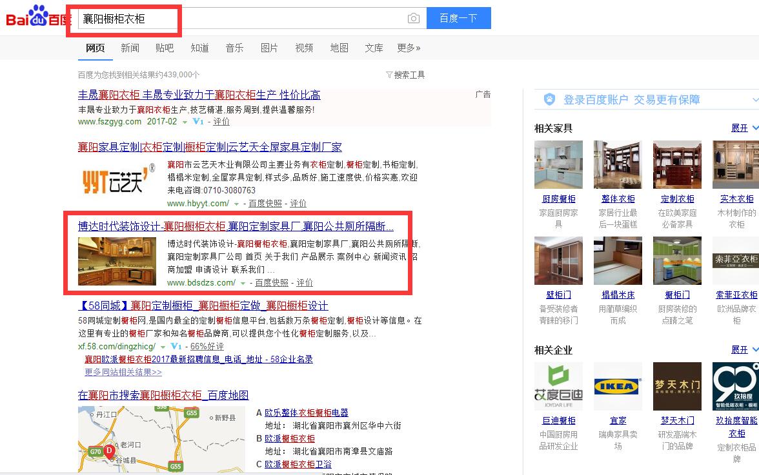The height and width of the screenshot is (475, 759).
Task: Switch to the 文库 tab
Action: click(374, 48)
